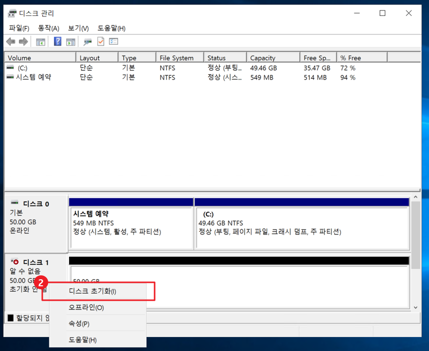This screenshot has height=351, width=429.
Task: Select the 디스크 0 label panel
Action: pos(36,224)
